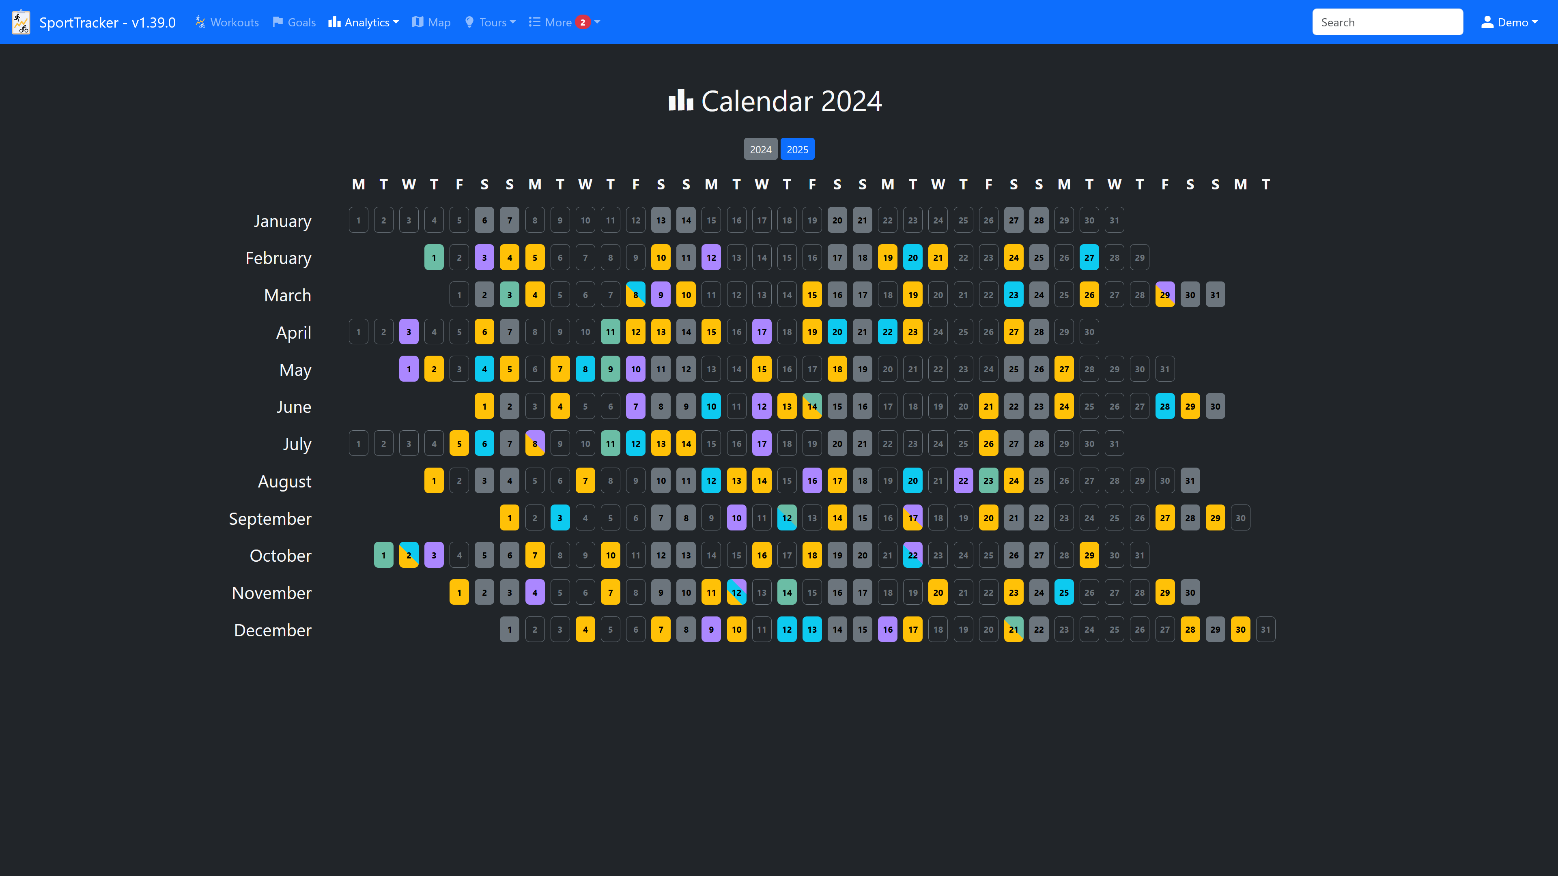
Task: Click the Map icon in navbar
Action: [417, 22]
